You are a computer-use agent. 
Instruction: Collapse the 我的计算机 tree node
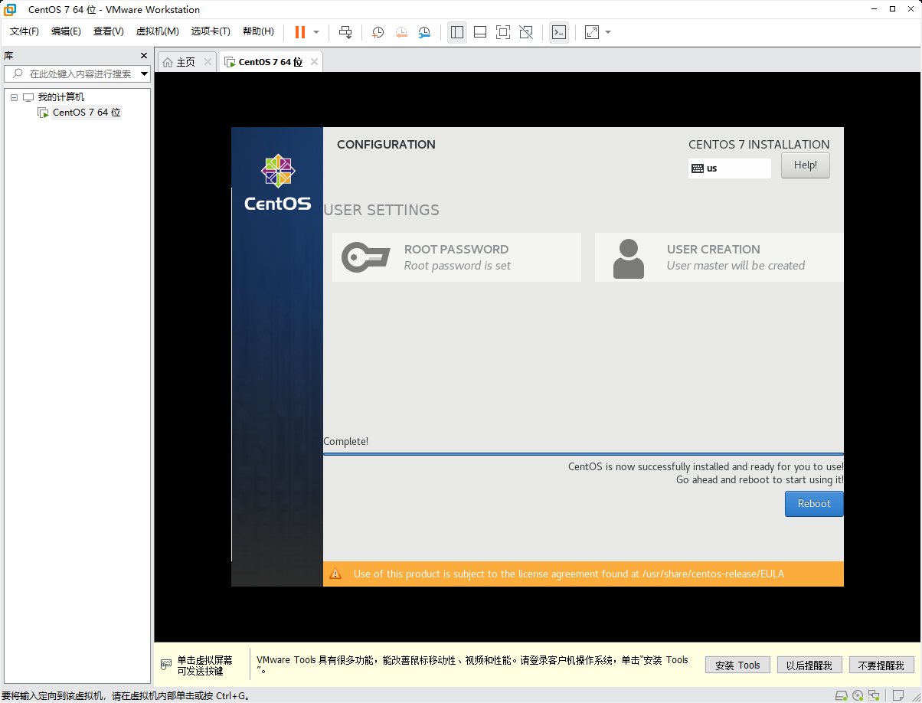14,97
